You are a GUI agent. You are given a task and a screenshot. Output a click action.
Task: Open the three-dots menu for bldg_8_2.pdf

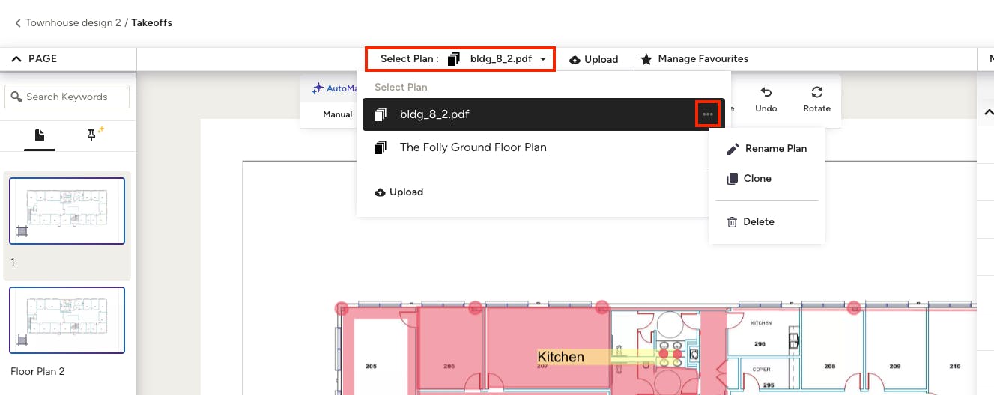707,114
